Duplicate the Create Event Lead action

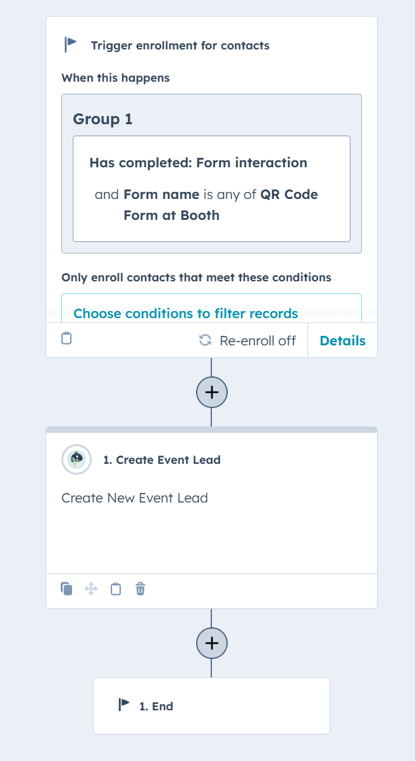coord(66,589)
